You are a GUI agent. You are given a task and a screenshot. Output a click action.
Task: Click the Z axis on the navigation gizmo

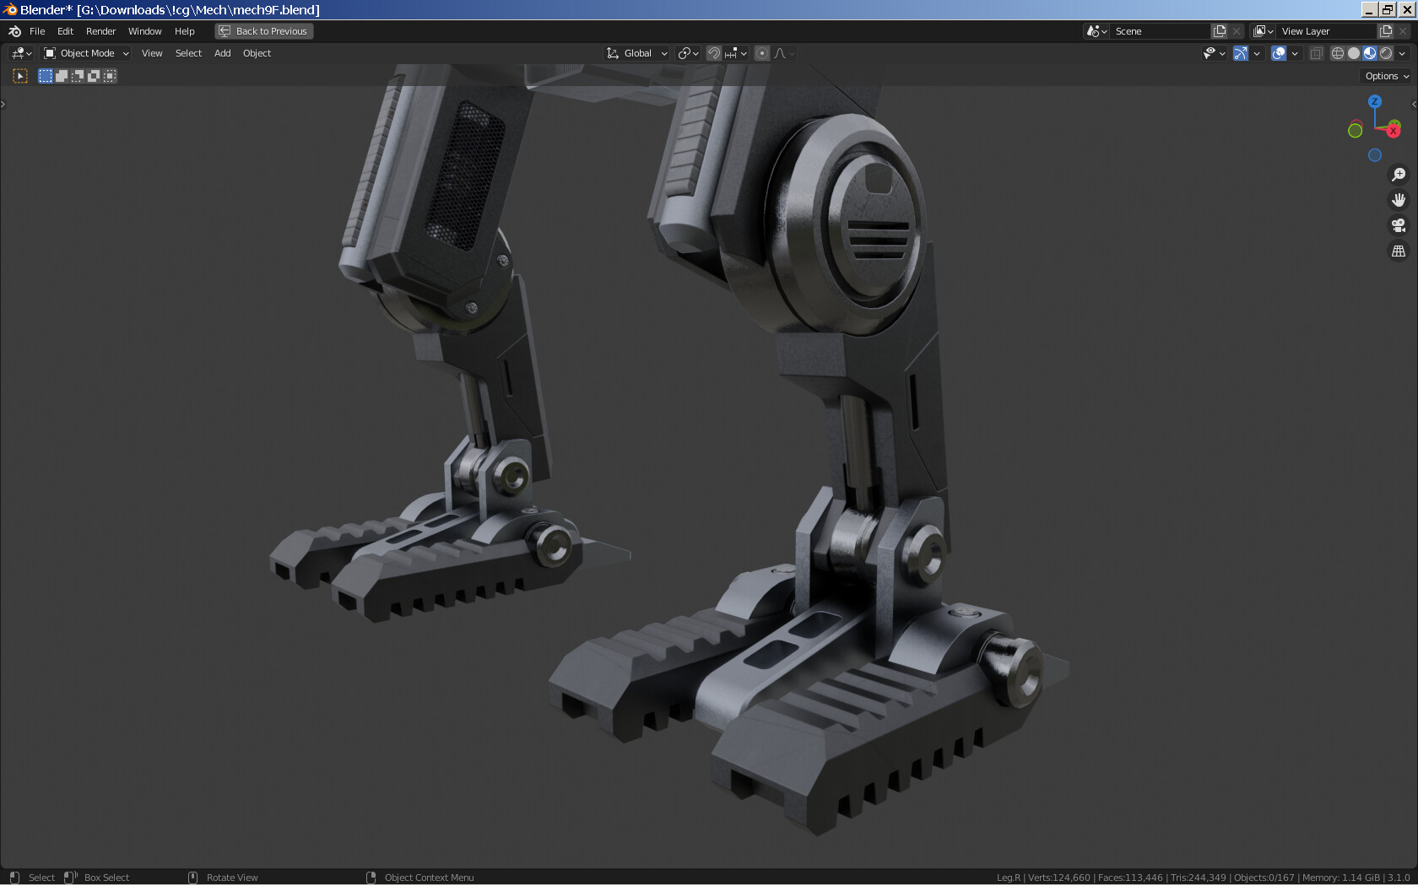click(x=1374, y=101)
